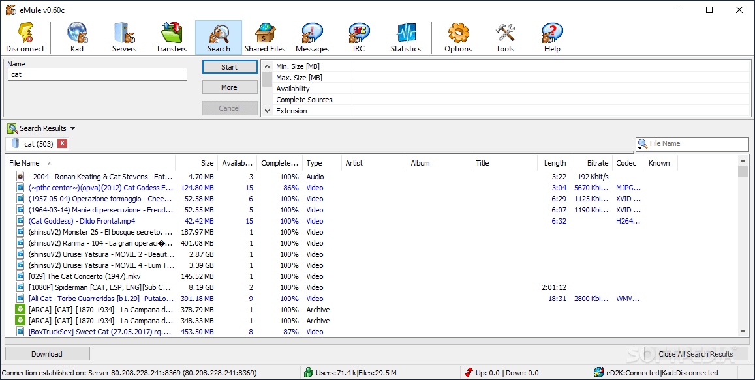Click the Availability search parameter row
Screen dimensions: 755x380
point(512,89)
